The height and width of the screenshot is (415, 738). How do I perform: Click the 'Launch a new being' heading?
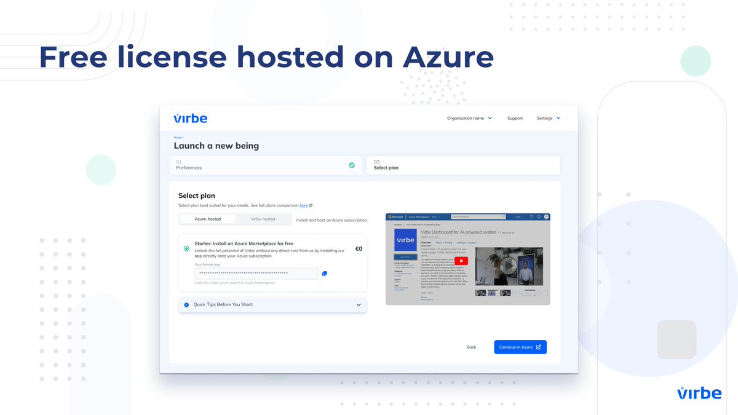coord(216,146)
